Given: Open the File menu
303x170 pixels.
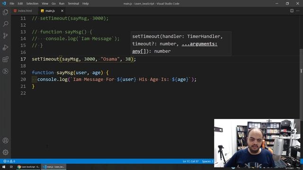Looking at the screenshot, I should point(12,3).
